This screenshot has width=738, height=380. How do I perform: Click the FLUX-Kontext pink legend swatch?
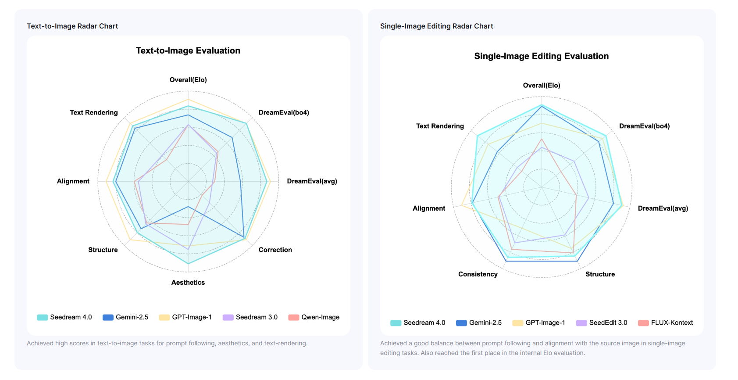click(x=643, y=323)
